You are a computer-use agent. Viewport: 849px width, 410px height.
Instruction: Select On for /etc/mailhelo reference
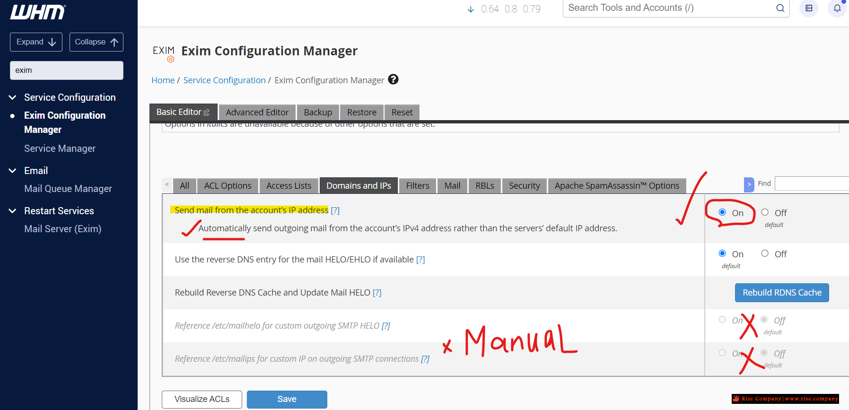tap(722, 320)
